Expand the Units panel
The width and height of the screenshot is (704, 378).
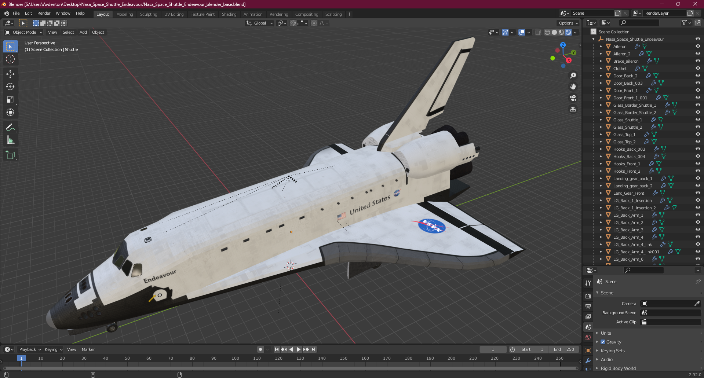pos(606,333)
